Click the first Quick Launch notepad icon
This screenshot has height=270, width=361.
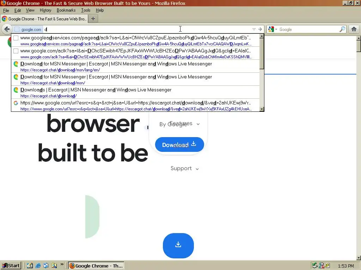30,266
